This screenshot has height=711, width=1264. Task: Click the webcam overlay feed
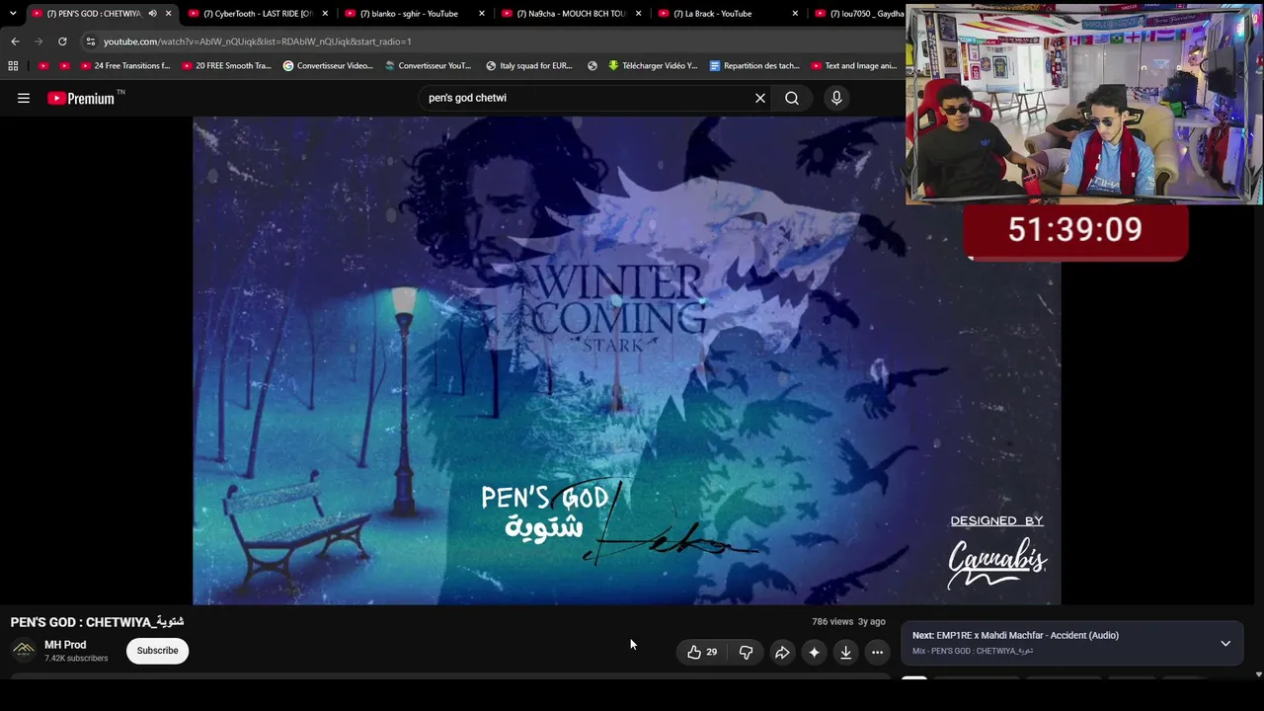(x=1083, y=105)
